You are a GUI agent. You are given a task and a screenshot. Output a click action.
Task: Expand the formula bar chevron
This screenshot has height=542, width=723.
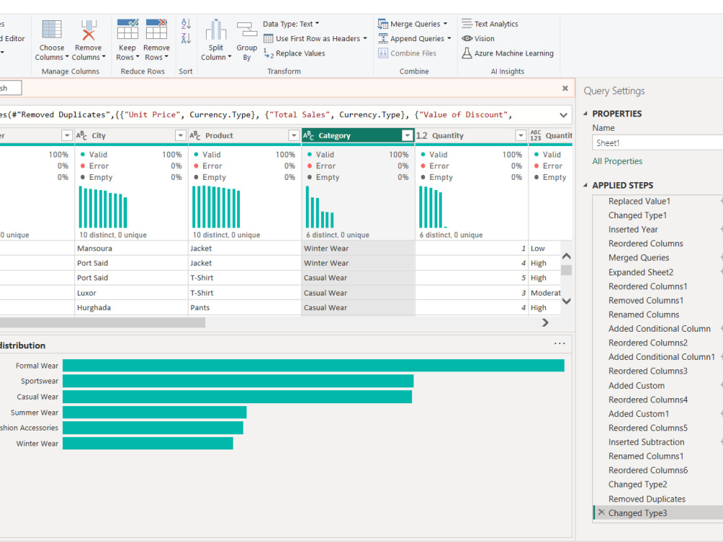[x=563, y=115]
